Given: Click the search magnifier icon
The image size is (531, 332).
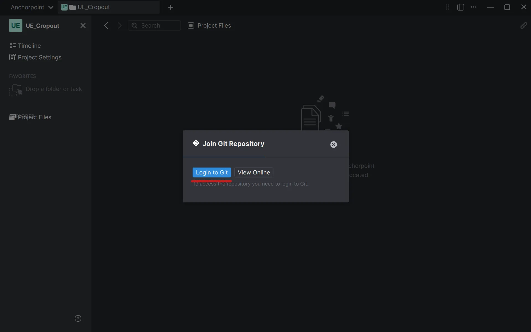Looking at the screenshot, I should [134, 25].
